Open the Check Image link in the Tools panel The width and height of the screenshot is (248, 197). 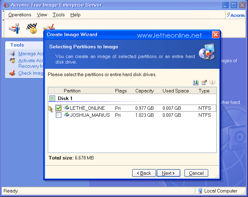click(x=31, y=73)
